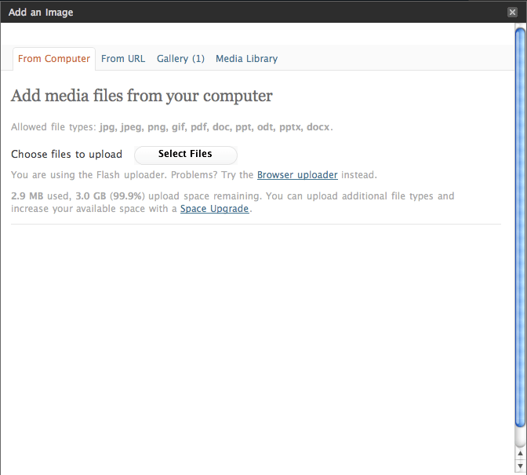Click the empty scrollbar track below the thumb
Screen dimensions: 527x475
(520, 437)
